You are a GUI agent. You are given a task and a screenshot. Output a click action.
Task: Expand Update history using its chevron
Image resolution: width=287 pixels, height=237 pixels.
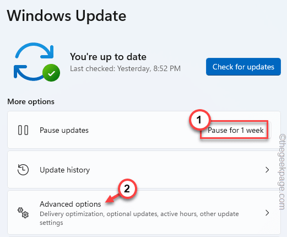point(267,170)
